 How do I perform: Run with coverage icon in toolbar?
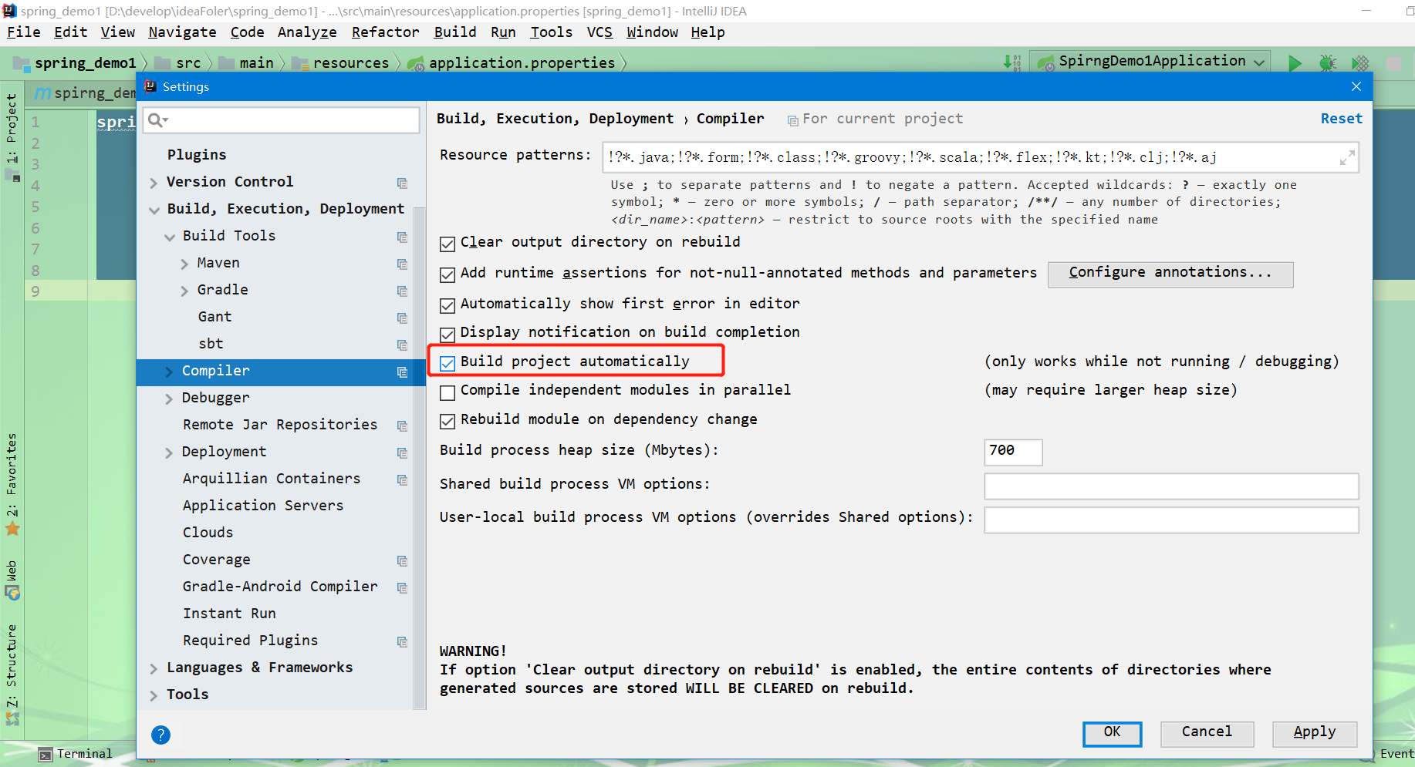click(x=1360, y=63)
